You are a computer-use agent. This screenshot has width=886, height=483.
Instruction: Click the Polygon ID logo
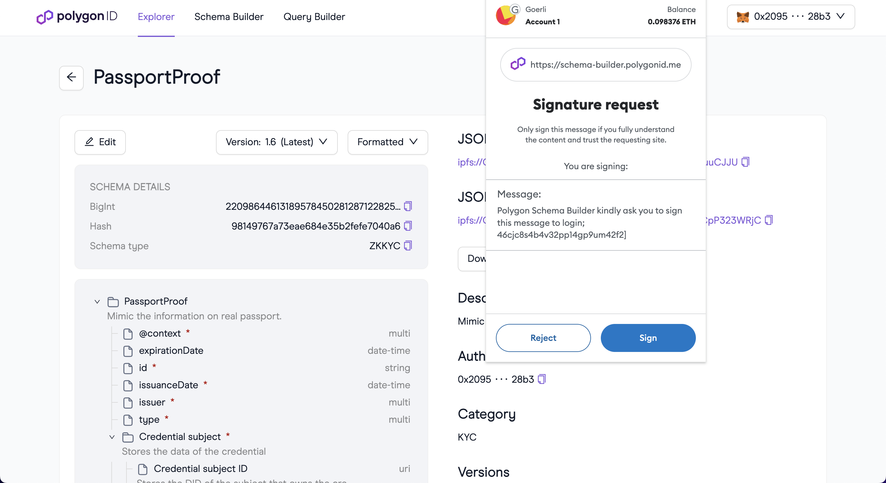click(77, 17)
